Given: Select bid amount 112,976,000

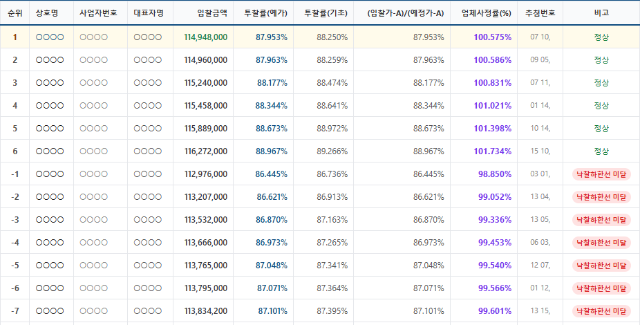Looking at the screenshot, I should click(206, 174).
